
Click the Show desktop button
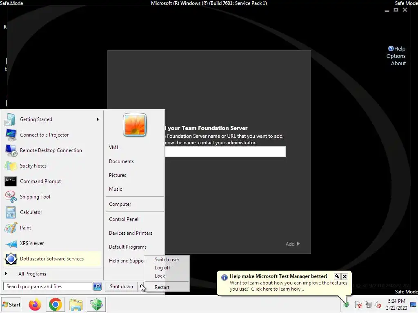pyautogui.click(x=414, y=304)
